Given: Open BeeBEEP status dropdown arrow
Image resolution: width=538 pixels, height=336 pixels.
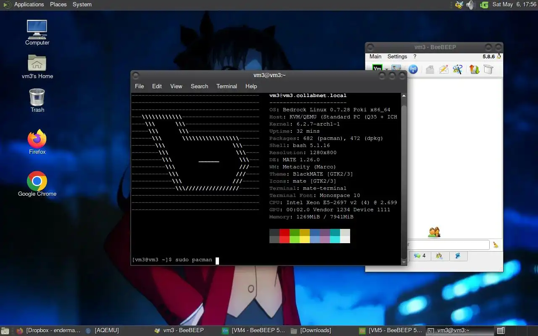Looking at the screenshot, I should (386, 70).
